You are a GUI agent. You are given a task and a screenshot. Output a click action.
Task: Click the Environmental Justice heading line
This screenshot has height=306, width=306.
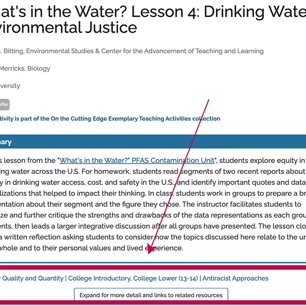[x=69, y=28]
